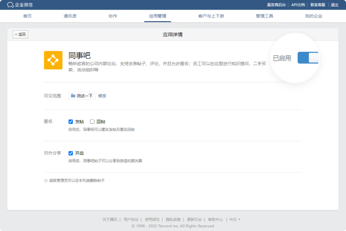Click the 同事吧 orange app icon
Screen dimensions: 346x231
click(x=53, y=60)
